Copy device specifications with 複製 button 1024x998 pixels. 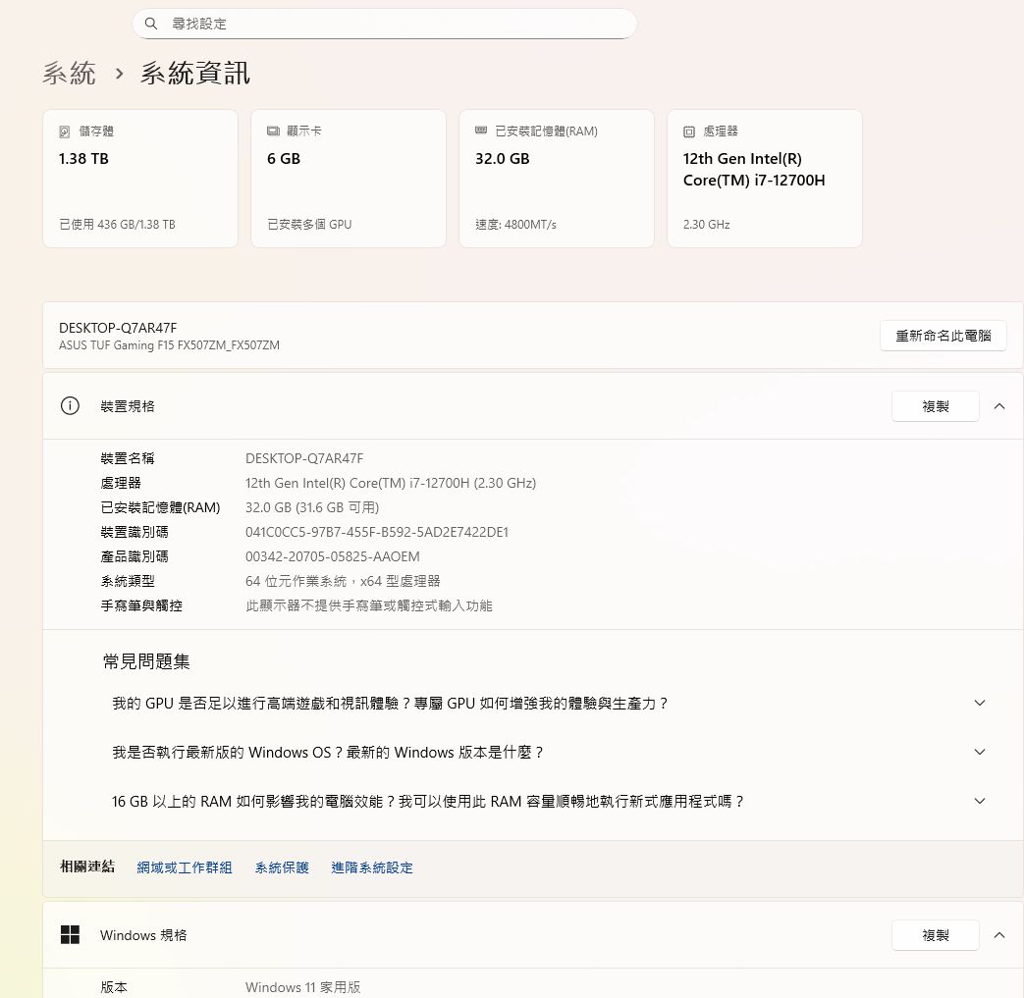coord(935,406)
